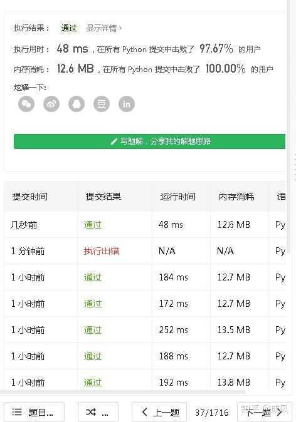The image size is (296, 422).
Task: Select the 通过 execution result label
Action: [x=69, y=28]
